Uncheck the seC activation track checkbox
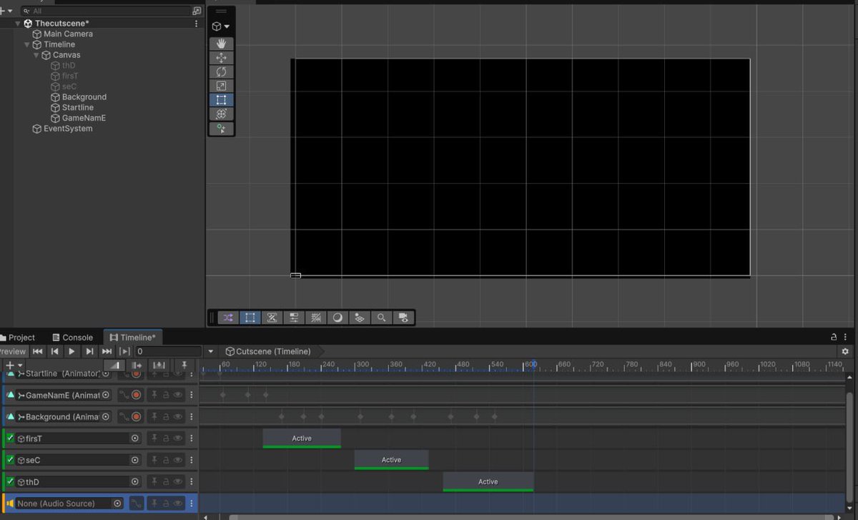Screen dimensions: 858x520 (10, 459)
